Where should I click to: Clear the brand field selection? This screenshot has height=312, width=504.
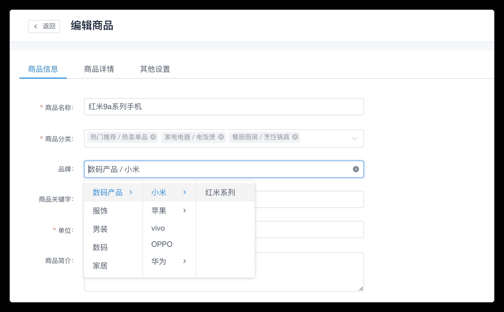(356, 169)
